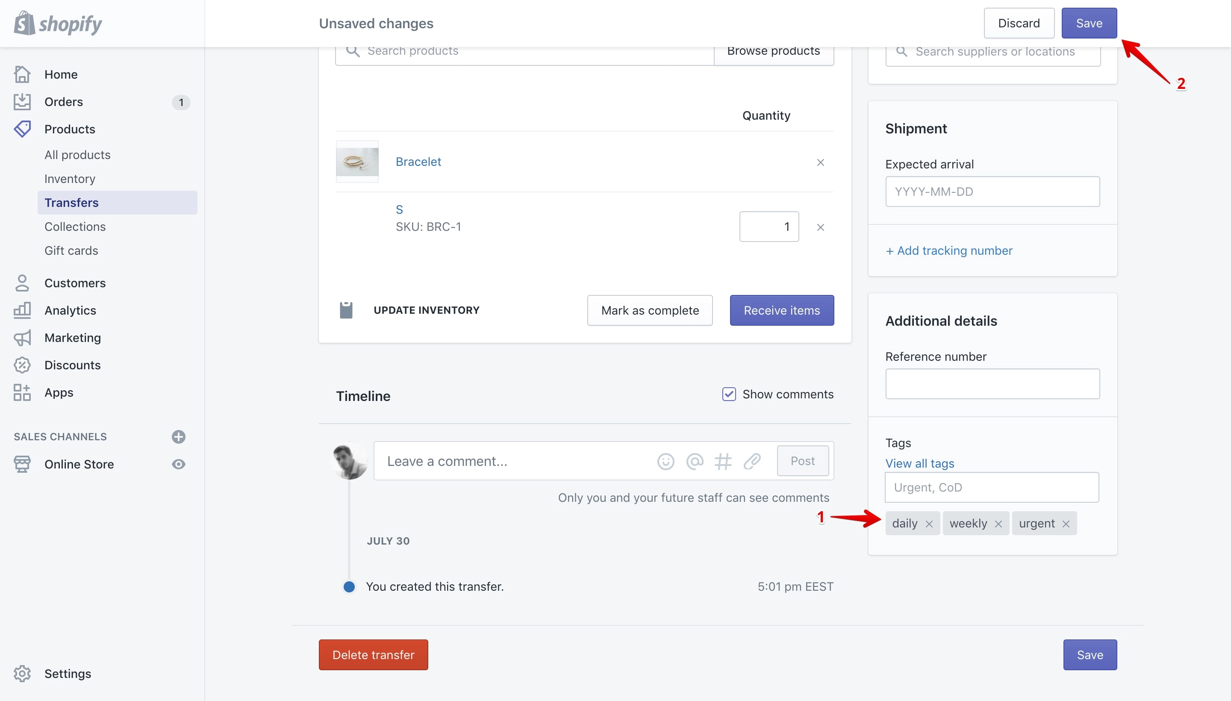Click Add tracking number link
This screenshot has width=1231, height=701.
949,250
